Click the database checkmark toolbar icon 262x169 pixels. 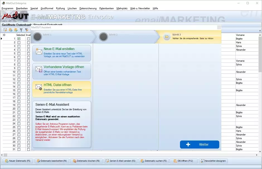(16, 30)
